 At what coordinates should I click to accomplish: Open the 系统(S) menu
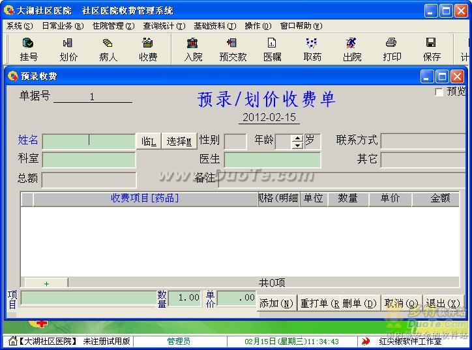pos(20,26)
